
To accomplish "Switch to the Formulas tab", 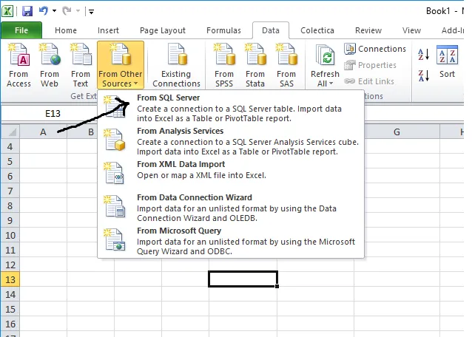I will click(223, 30).
